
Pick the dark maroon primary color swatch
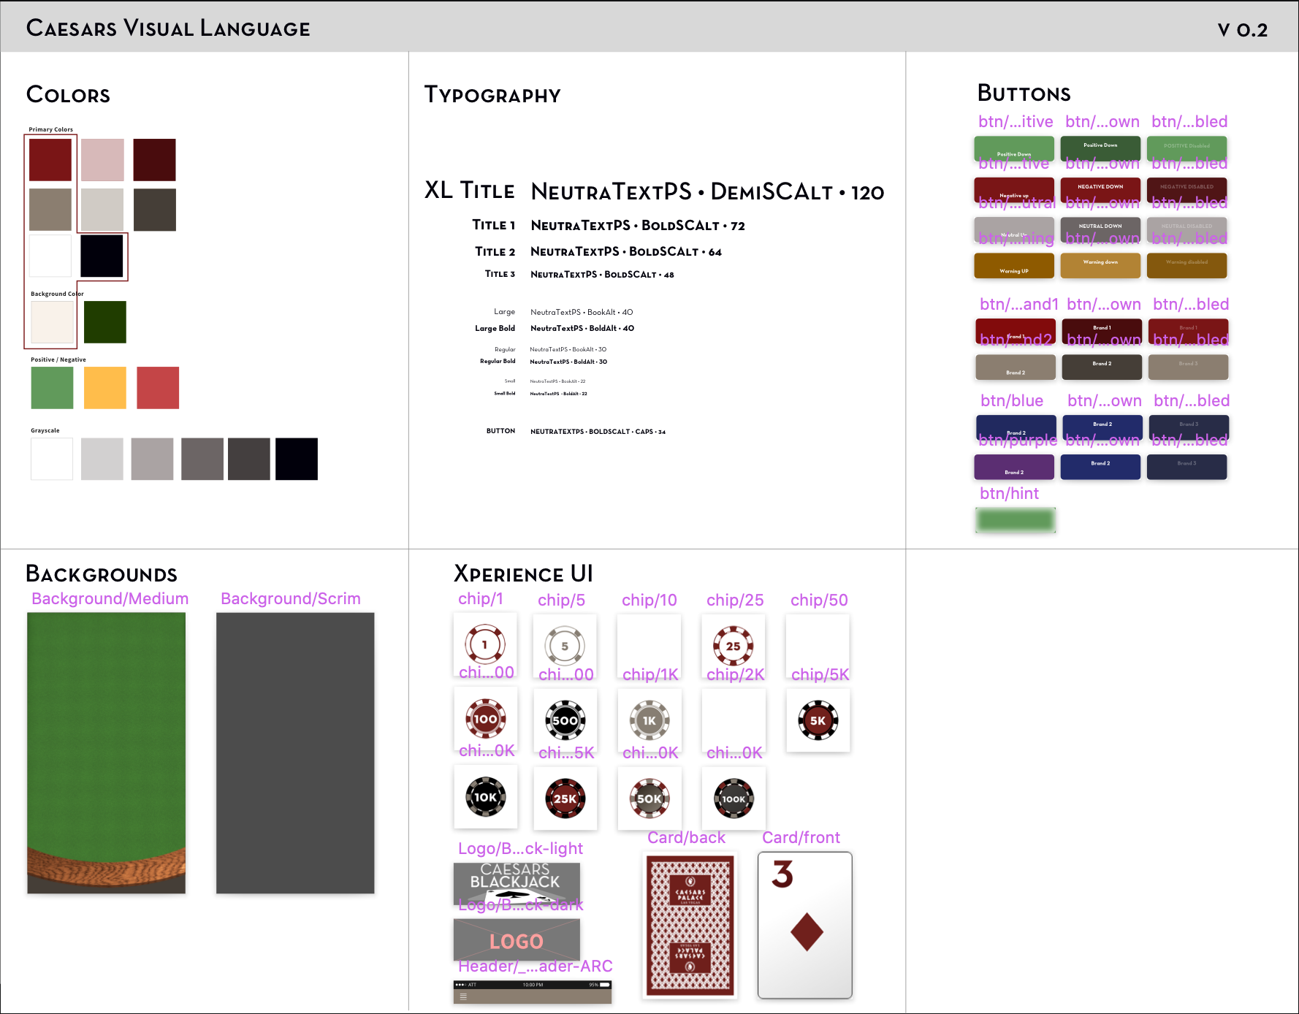(x=154, y=159)
